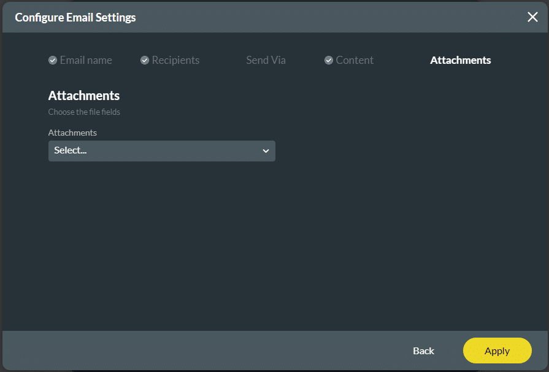This screenshot has height=372, width=549.
Task: Apply the email settings
Action: coord(497,351)
